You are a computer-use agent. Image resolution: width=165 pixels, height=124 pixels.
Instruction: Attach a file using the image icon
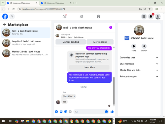tap(61, 112)
